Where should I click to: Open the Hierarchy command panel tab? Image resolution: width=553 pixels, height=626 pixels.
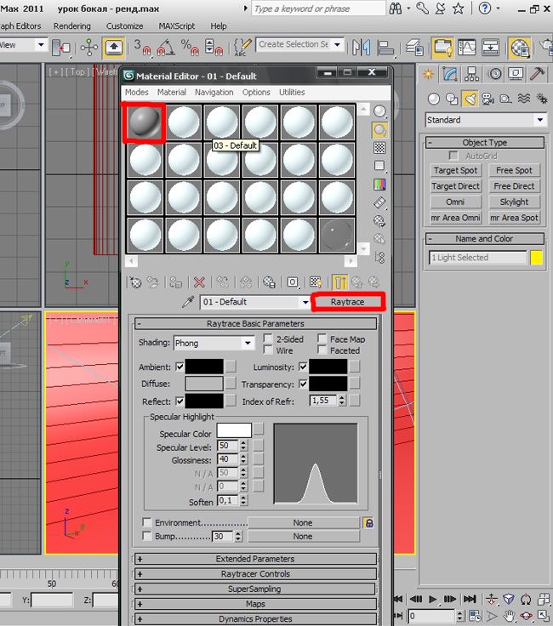pyautogui.click(x=472, y=74)
